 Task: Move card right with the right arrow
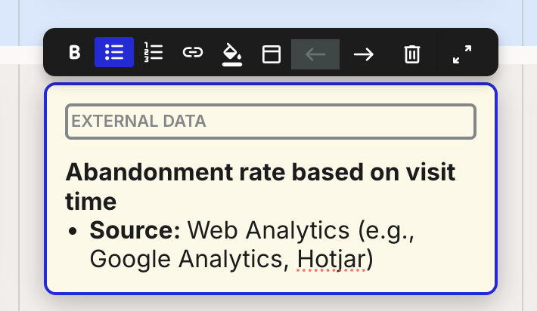(364, 54)
